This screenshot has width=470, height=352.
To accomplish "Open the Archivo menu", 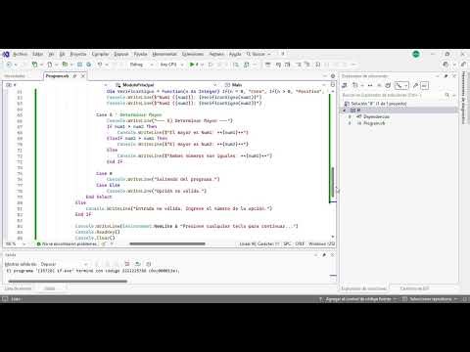I will pyautogui.click(x=21, y=54).
